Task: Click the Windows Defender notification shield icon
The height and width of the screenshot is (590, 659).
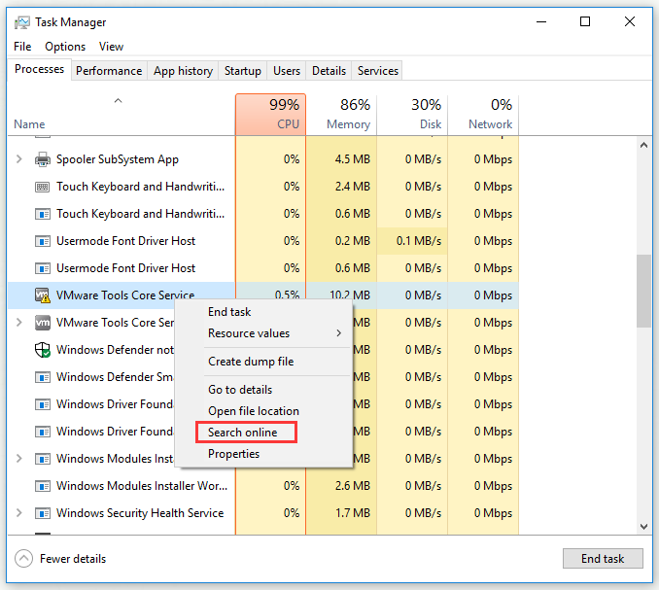Action: point(43,350)
